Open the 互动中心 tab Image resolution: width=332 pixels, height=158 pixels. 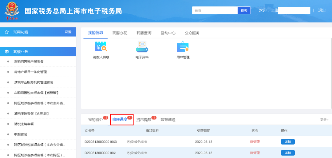click(x=168, y=33)
